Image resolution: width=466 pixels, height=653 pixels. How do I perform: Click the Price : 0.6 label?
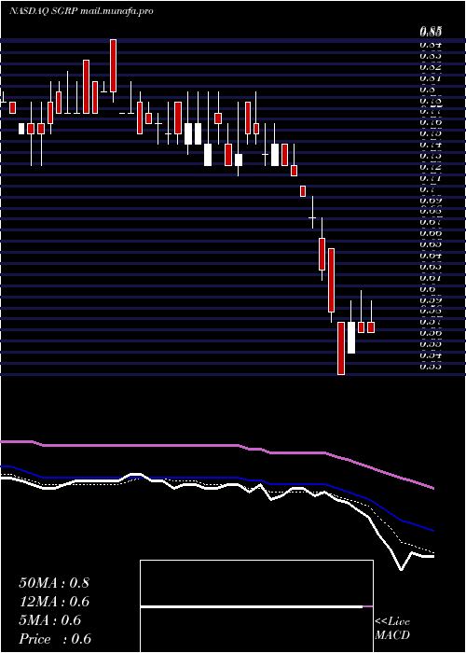click(x=55, y=639)
